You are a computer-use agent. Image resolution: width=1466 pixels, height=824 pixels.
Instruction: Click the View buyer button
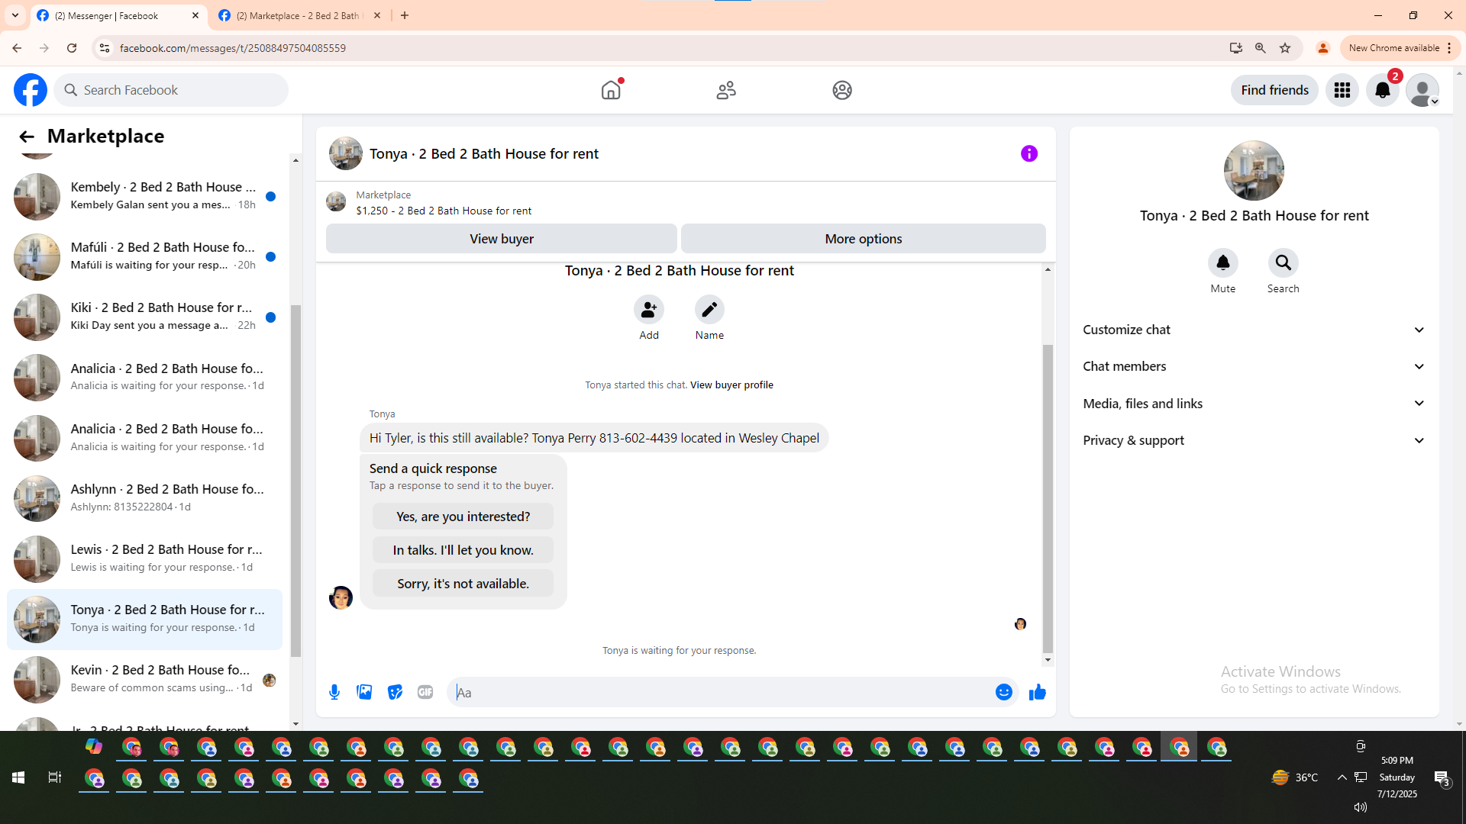pos(501,239)
